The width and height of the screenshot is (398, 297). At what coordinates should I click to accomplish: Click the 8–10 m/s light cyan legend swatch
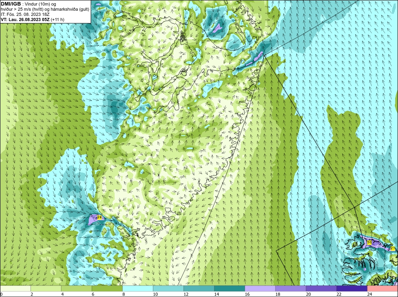(138, 289)
